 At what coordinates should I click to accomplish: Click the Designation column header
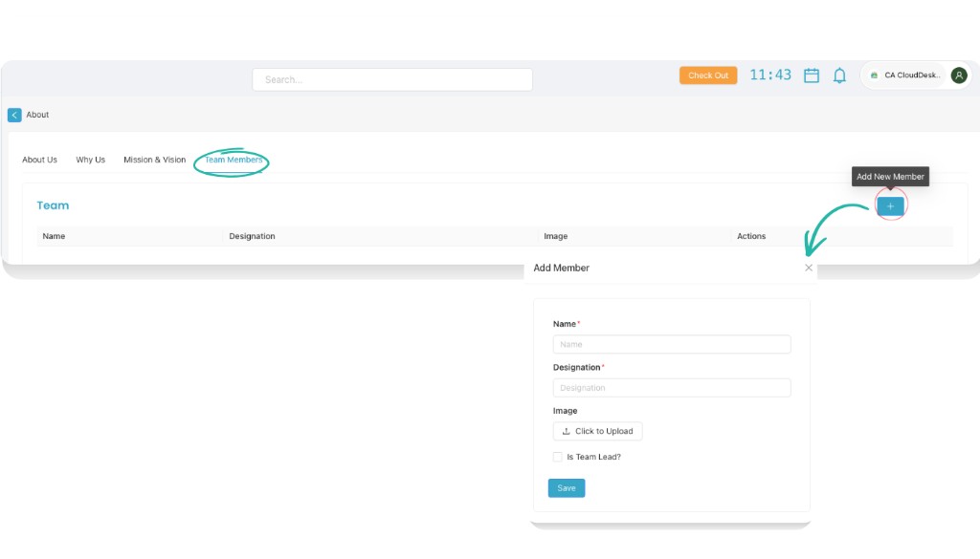point(253,236)
